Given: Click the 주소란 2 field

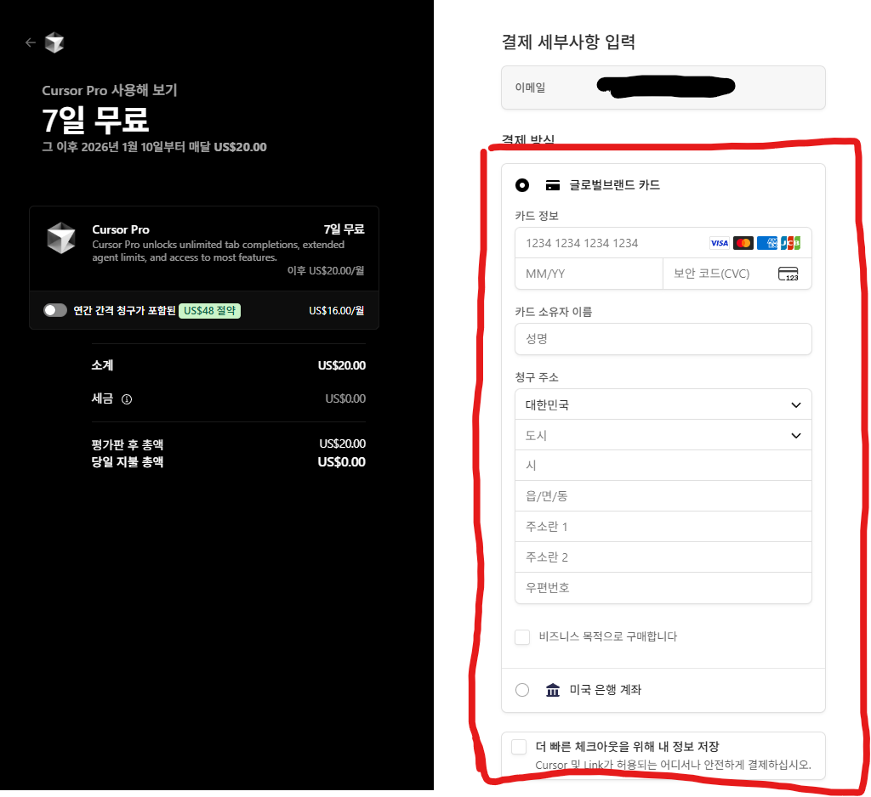Looking at the screenshot, I should pyautogui.click(x=663, y=557).
